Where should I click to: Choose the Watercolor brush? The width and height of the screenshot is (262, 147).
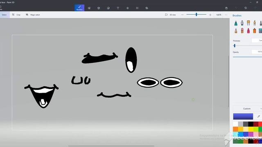point(255,23)
